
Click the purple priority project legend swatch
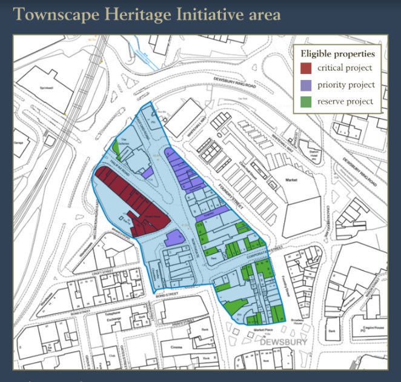tap(307, 85)
